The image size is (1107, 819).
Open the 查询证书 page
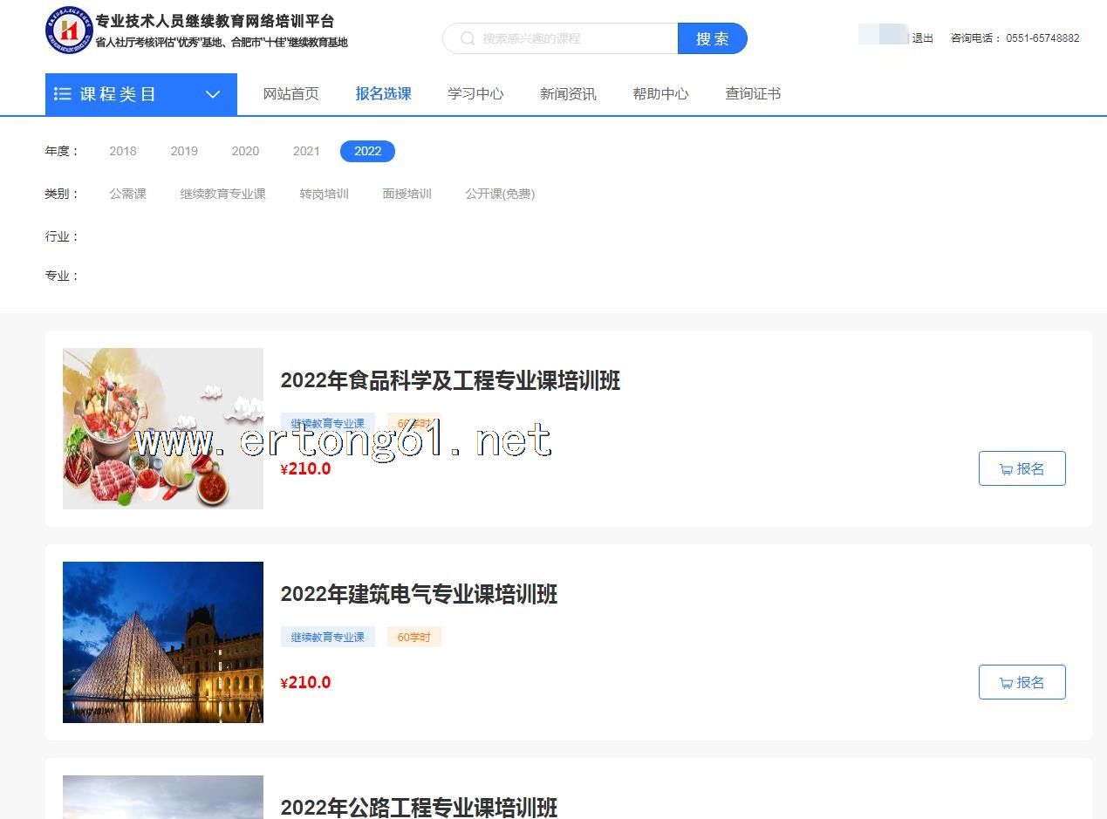[753, 94]
